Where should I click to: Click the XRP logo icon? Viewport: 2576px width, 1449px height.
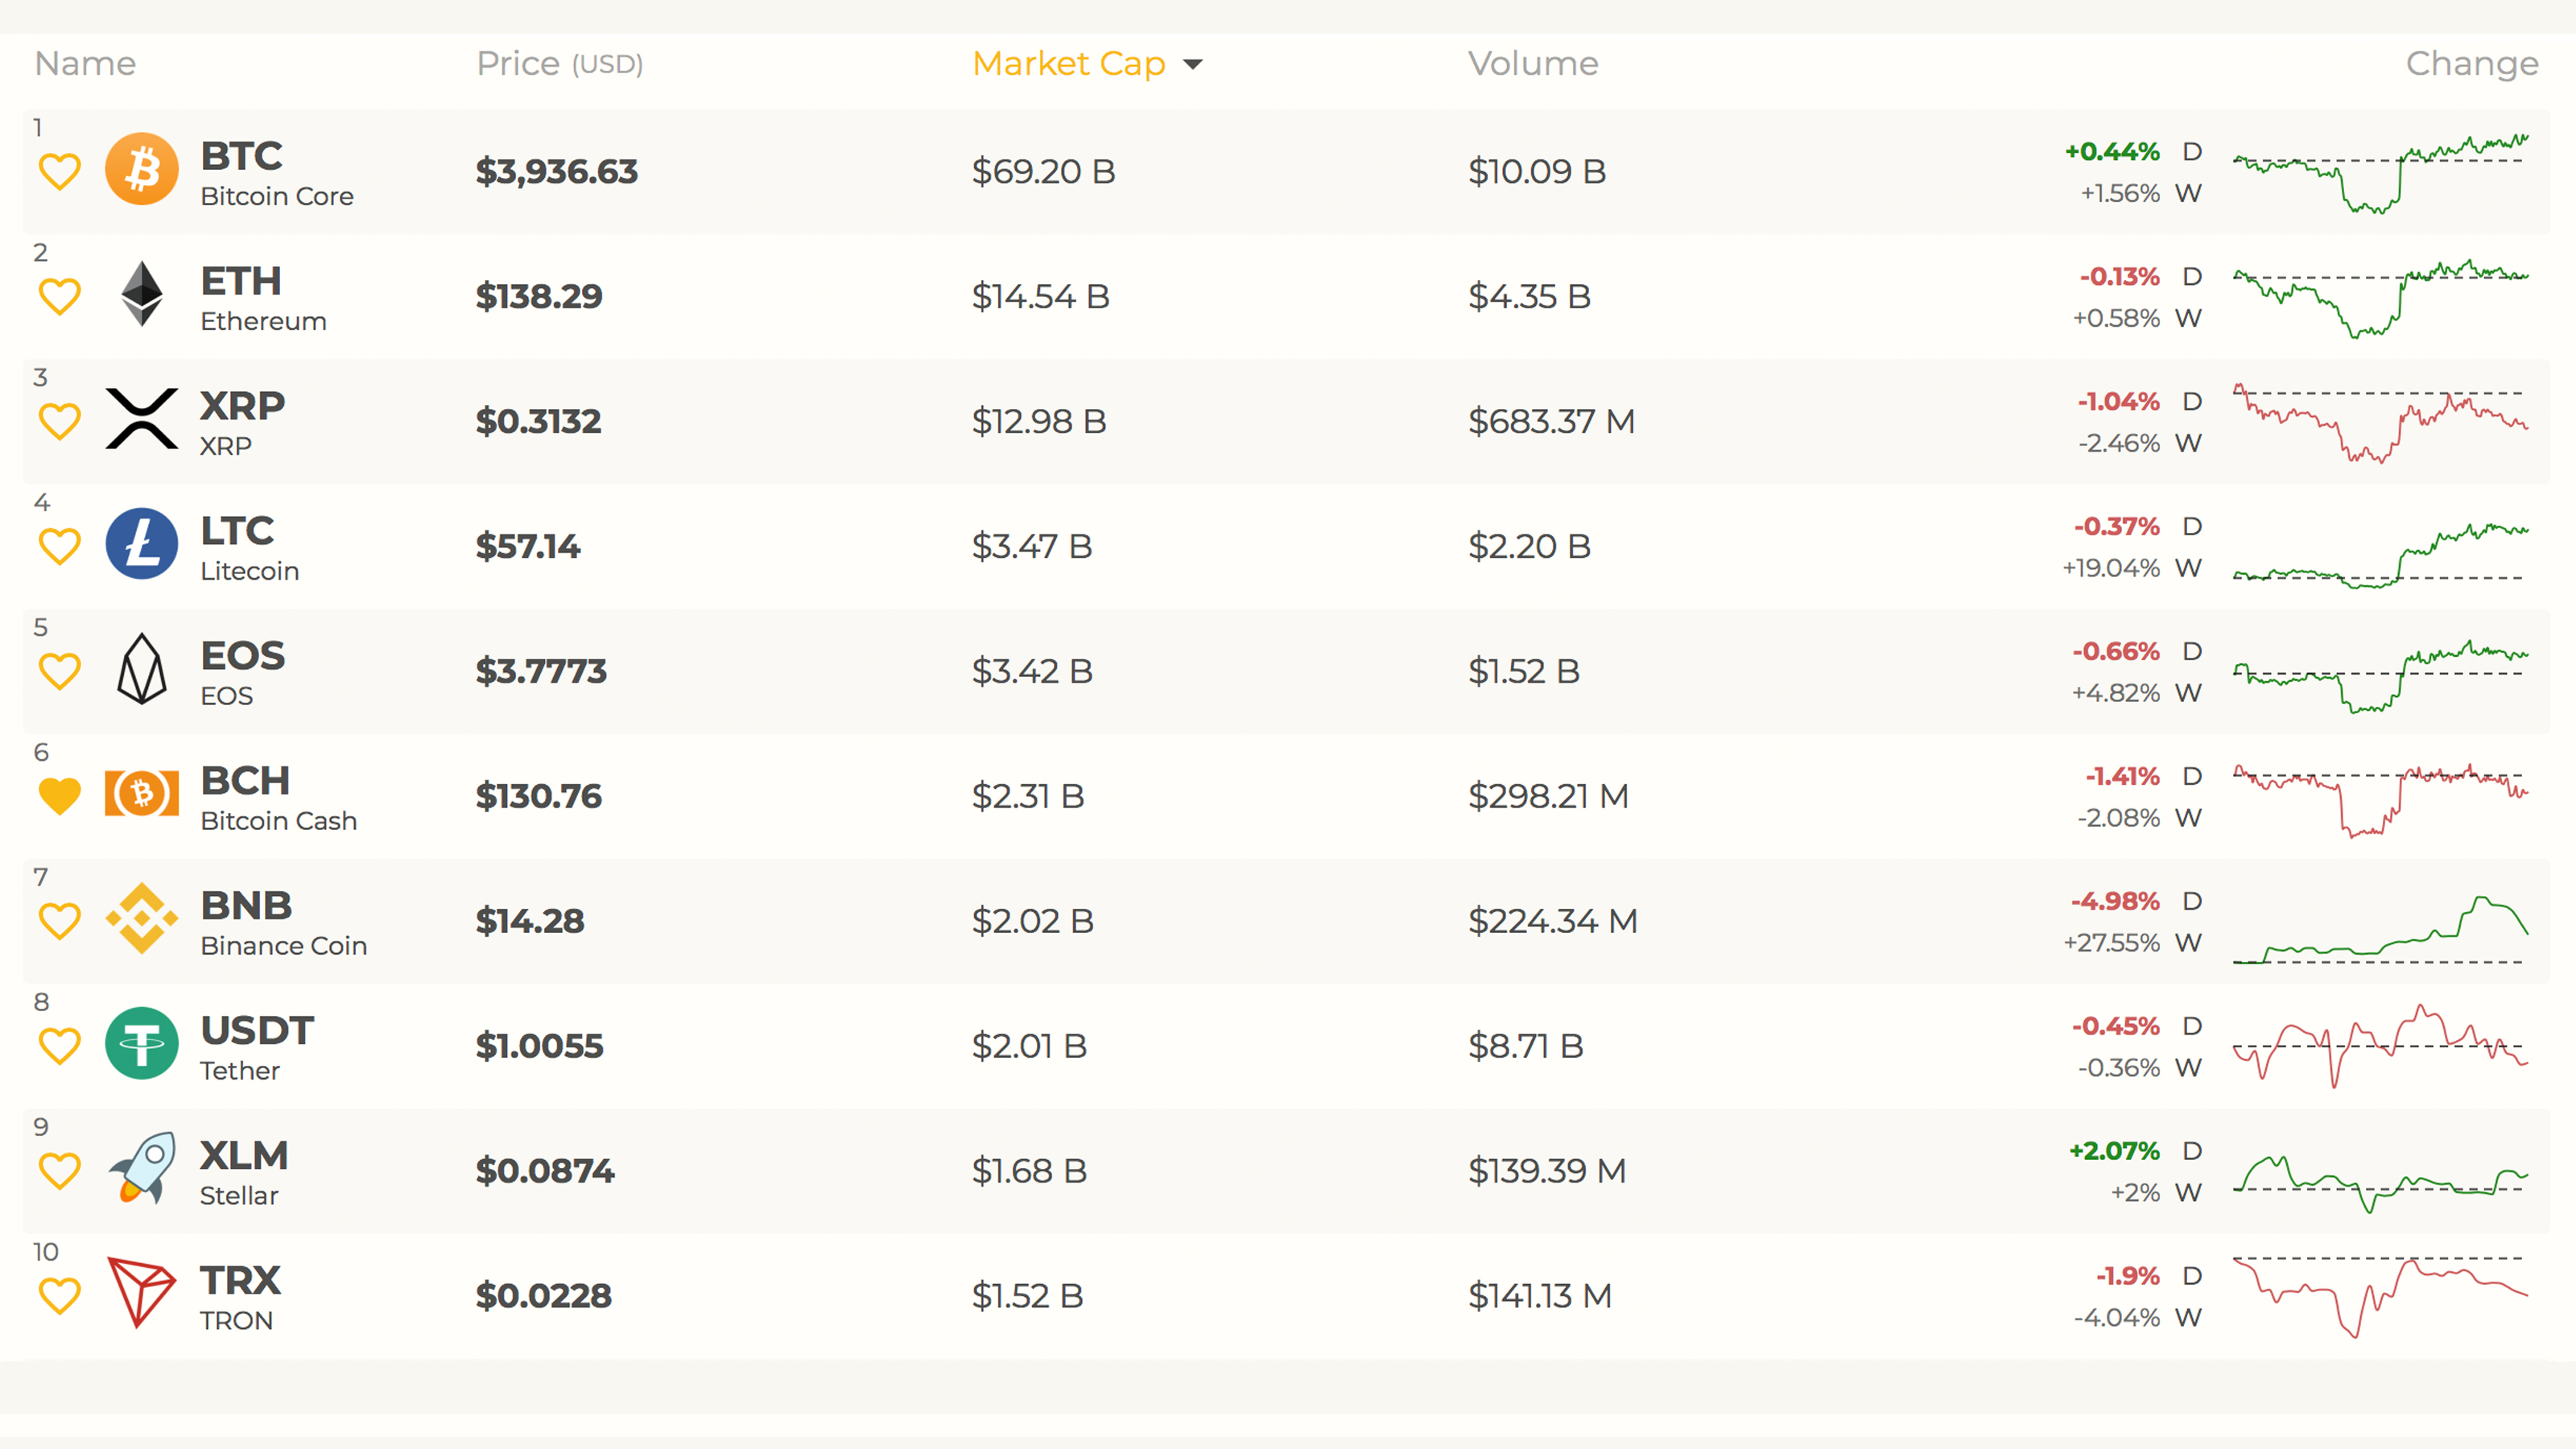tap(141, 419)
